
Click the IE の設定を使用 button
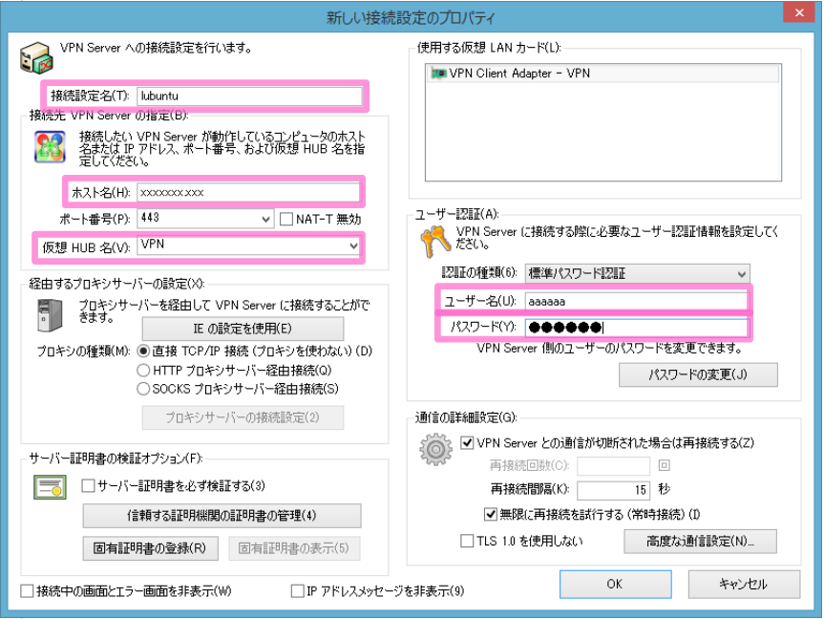coord(243,329)
